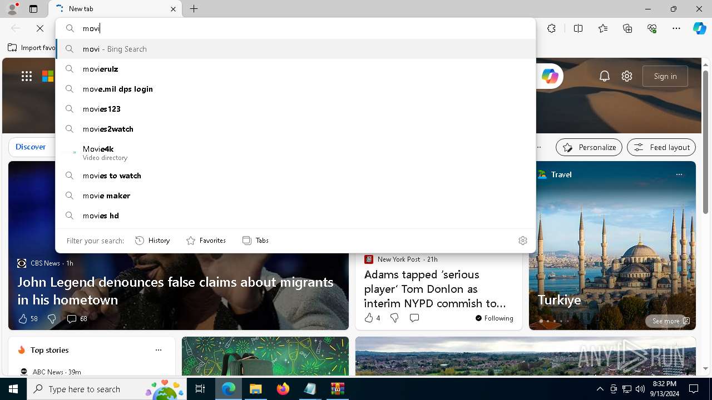Open the Favorites star toolbar icon
712x400 pixels.
[x=603, y=28]
